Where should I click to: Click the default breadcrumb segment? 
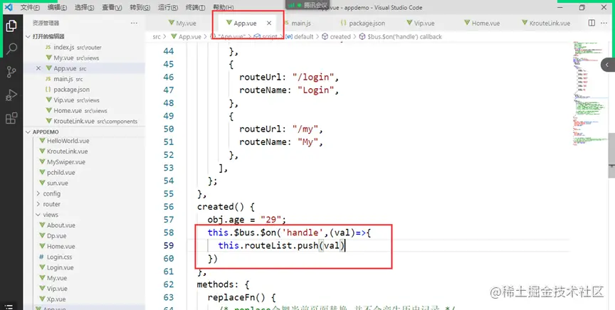coord(300,36)
